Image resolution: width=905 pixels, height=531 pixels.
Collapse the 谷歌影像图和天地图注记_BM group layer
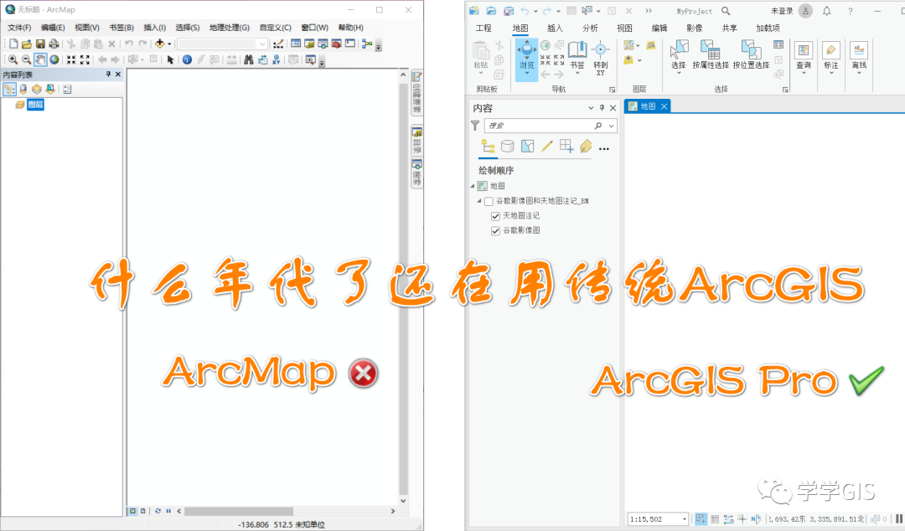coord(479,201)
